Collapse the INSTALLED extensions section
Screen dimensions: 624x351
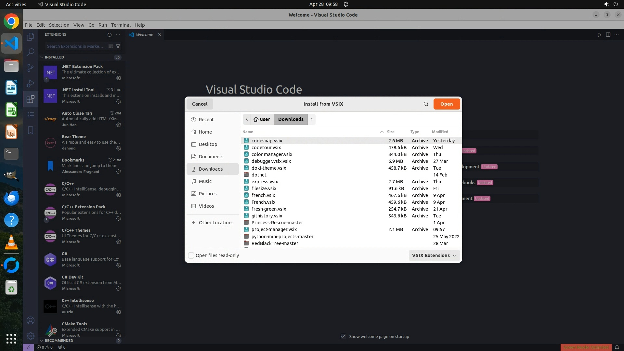(54, 57)
